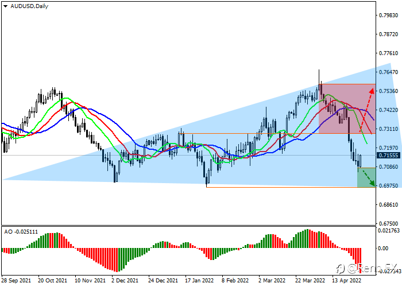Select the 10 Nov 2021 date label
Screen dimensions: 402x287
coord(90,281)
